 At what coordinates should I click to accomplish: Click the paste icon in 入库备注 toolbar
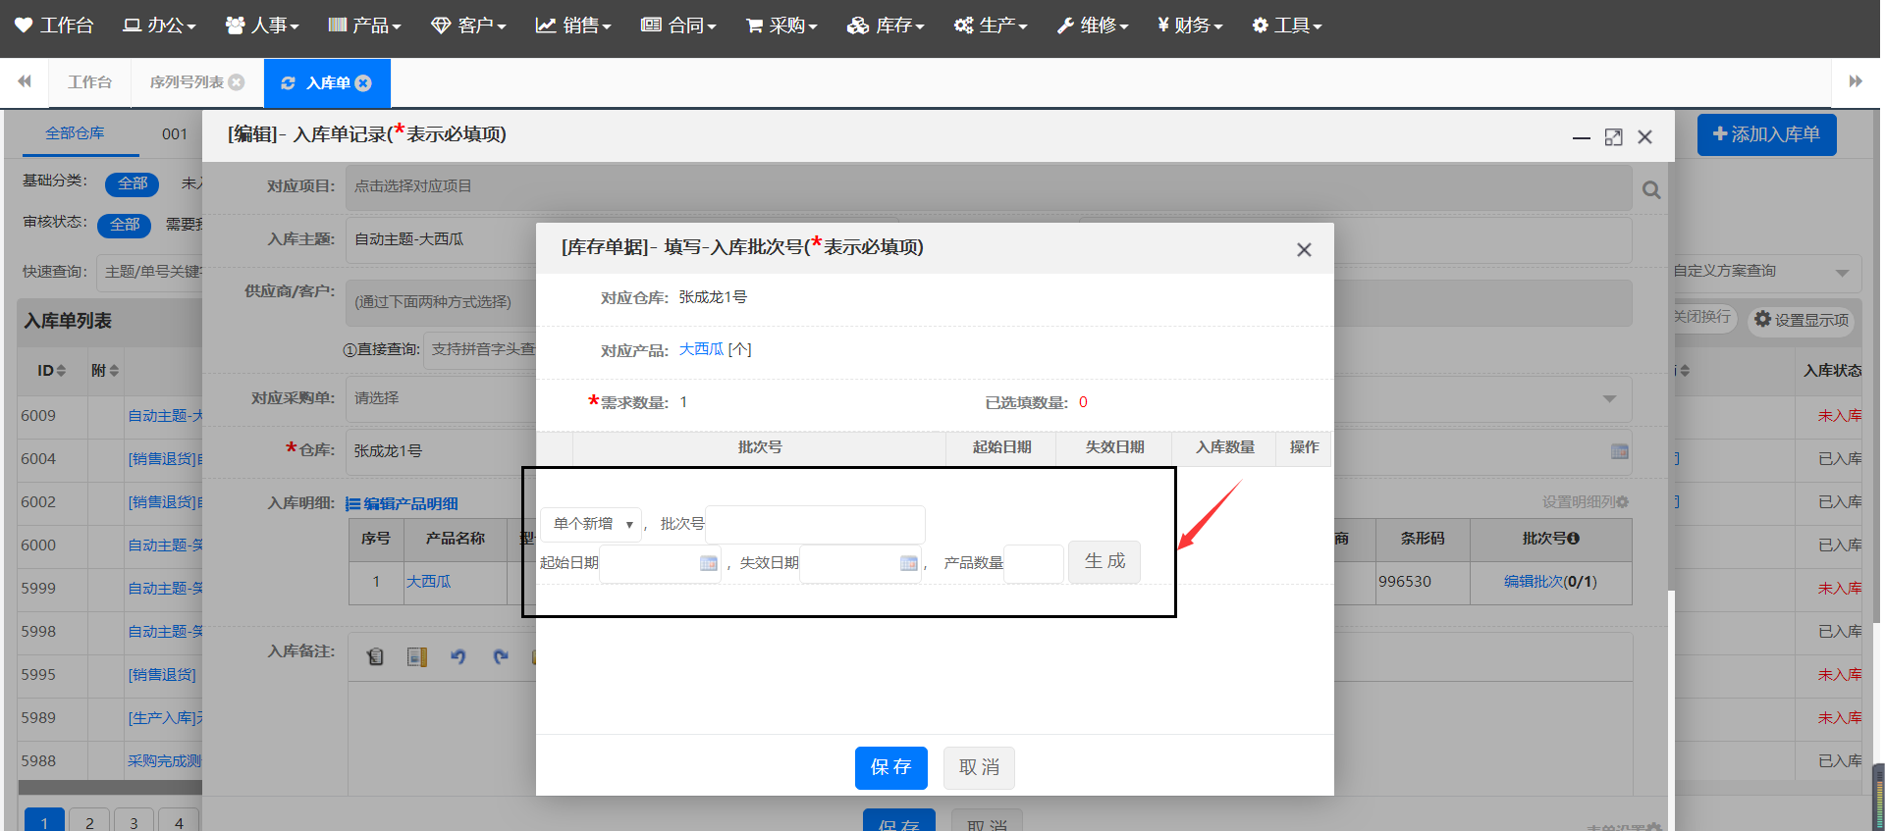point(375,656)
